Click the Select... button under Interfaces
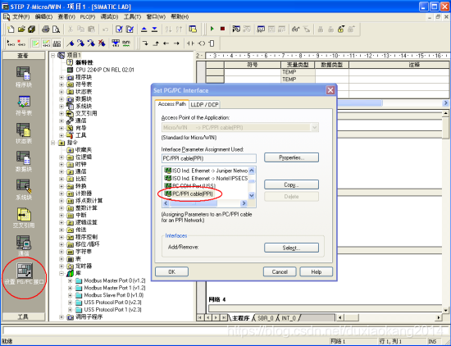451x346 pixels. [291, 248]
